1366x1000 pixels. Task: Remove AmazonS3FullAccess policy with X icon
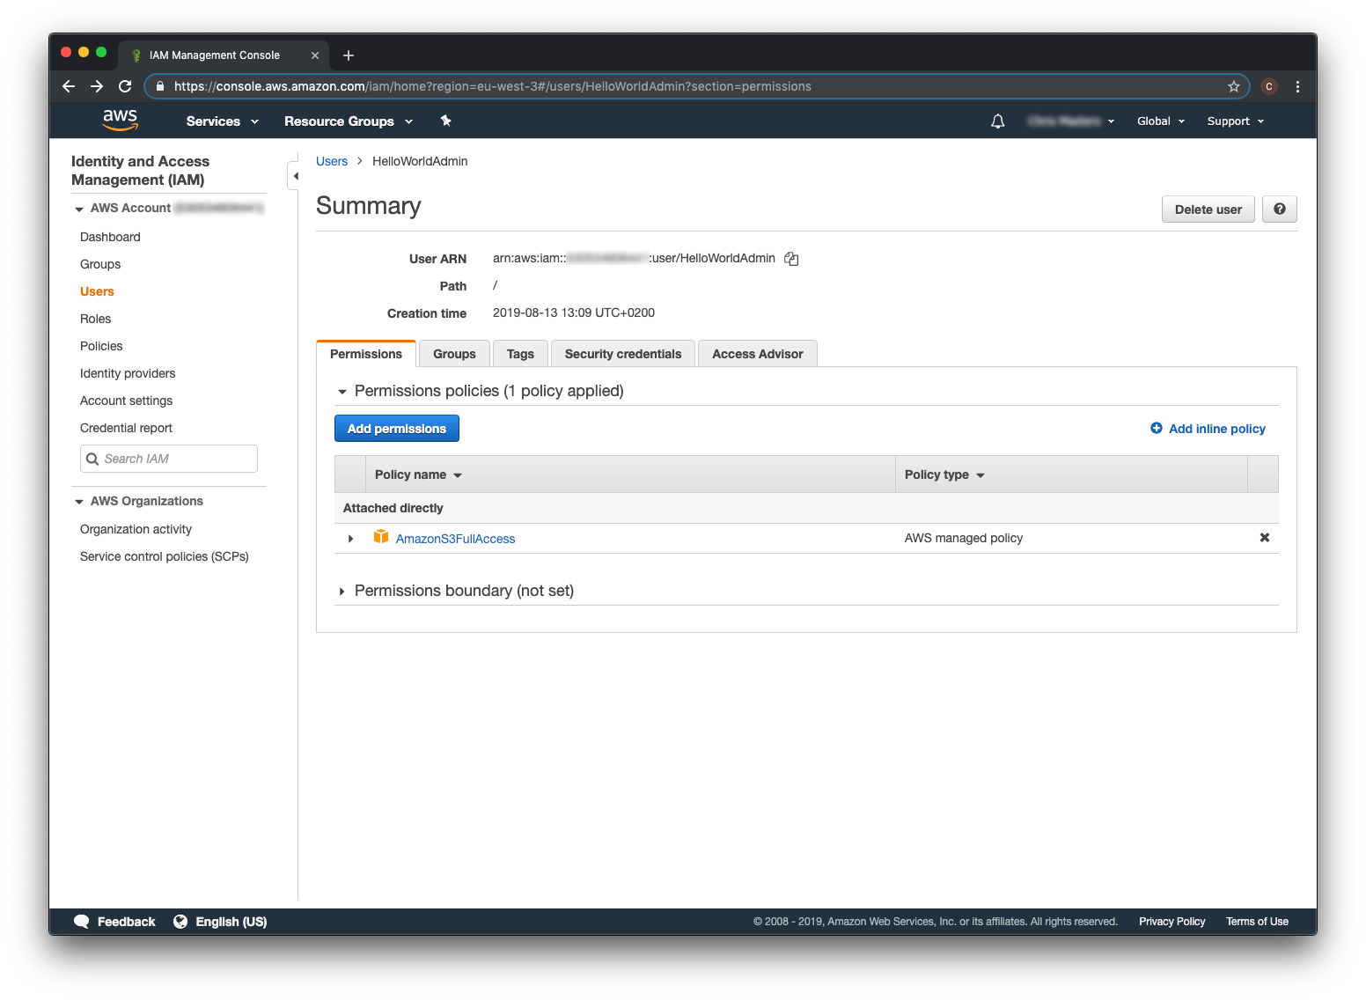(x=1265, y=538)
